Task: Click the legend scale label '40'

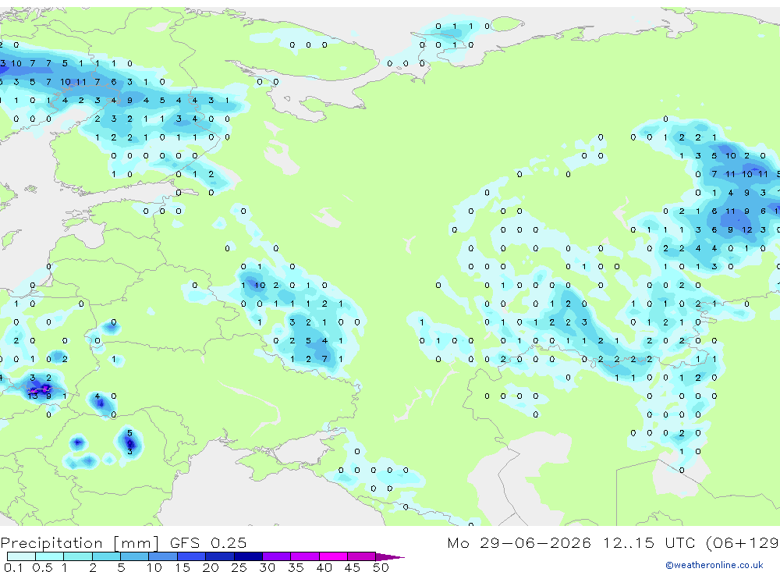Action: click(324, 567)
